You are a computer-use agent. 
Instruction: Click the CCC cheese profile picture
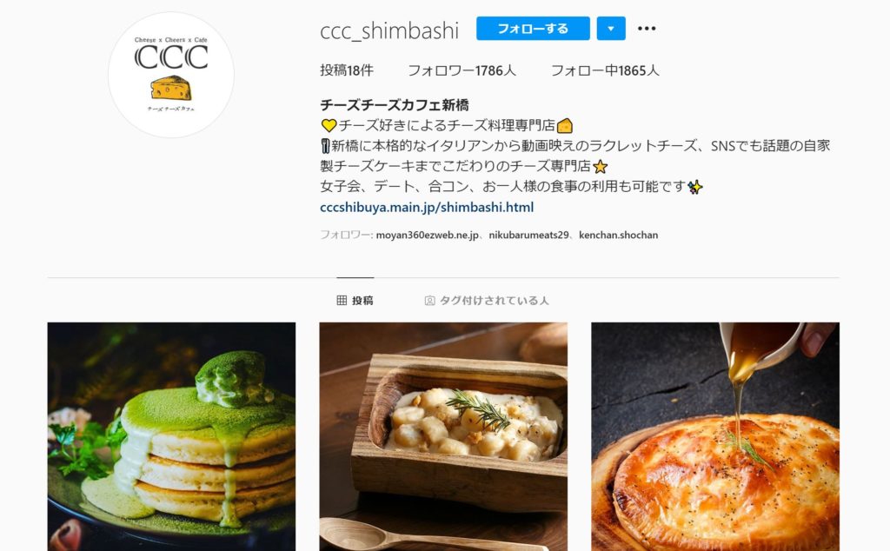click(171, 75)
